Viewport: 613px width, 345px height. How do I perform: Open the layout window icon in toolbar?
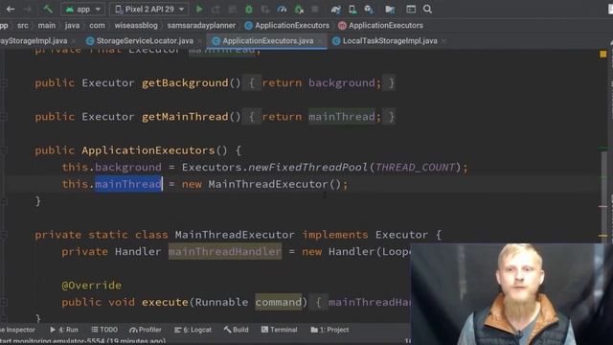[x=411, y=9]
